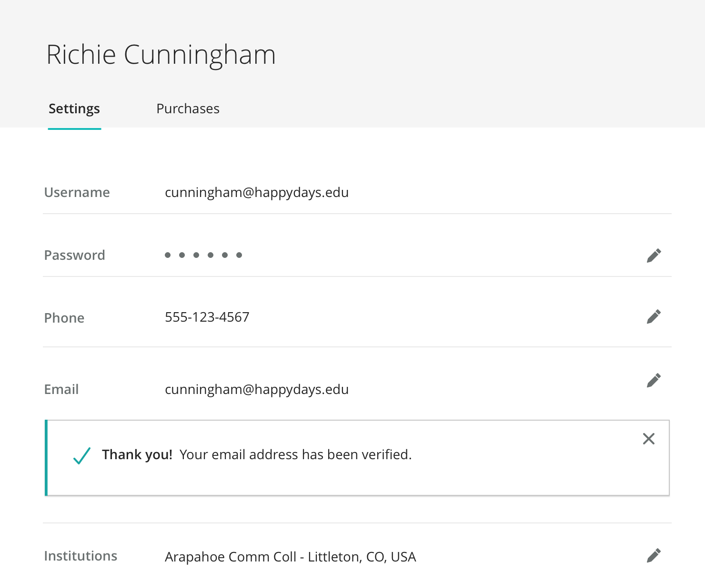Click the Institutions field label
This screenshot has height=571, width=705.
81,556
